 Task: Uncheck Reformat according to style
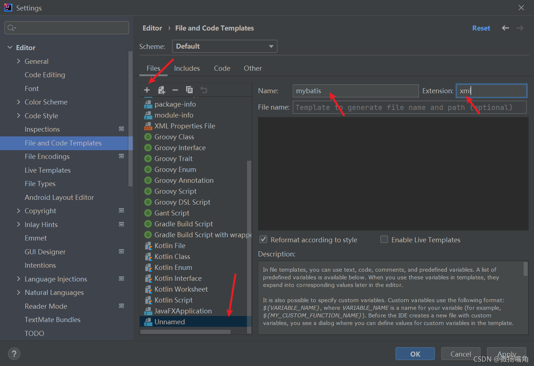click(264, 239)
